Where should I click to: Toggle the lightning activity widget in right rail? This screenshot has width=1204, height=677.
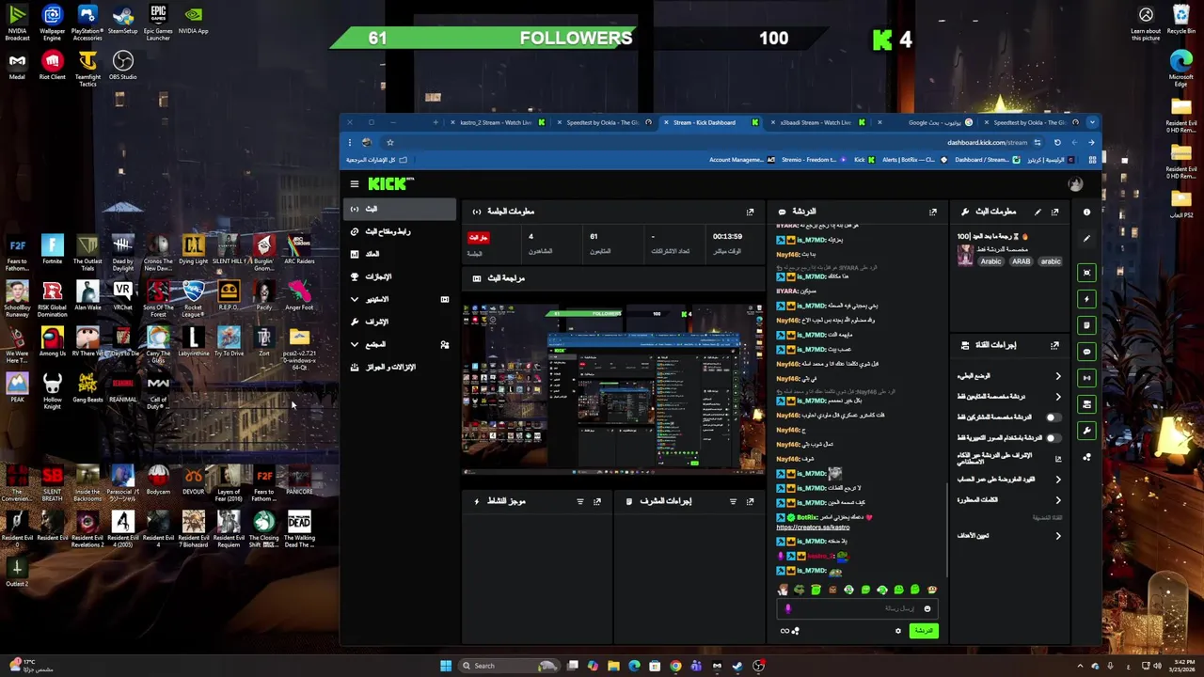[1086, 299]
